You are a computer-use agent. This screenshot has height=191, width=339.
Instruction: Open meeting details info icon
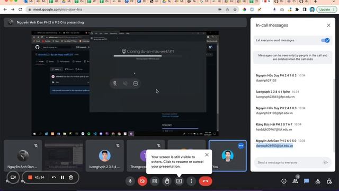pos(284,181)
